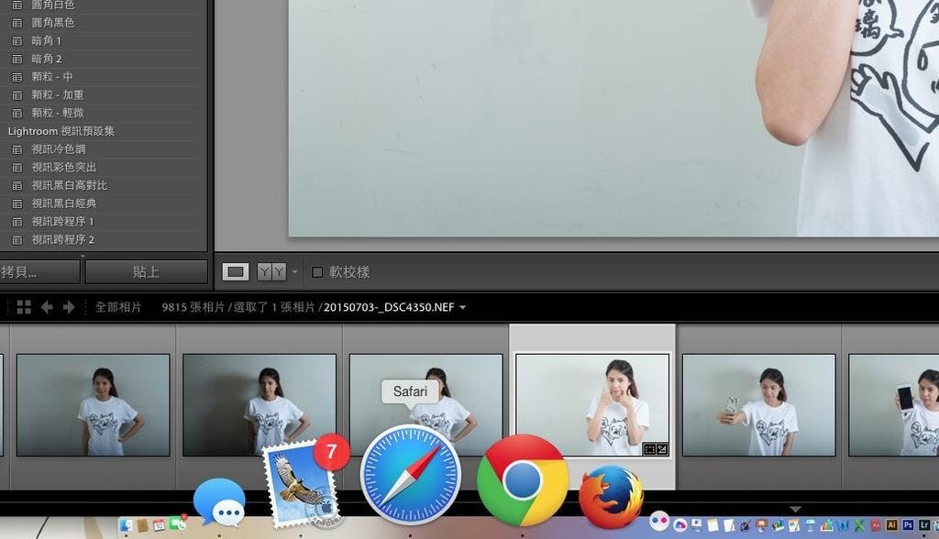Click the 全部相片 source label
939x539 pixels.
click(x=118, y=307)
